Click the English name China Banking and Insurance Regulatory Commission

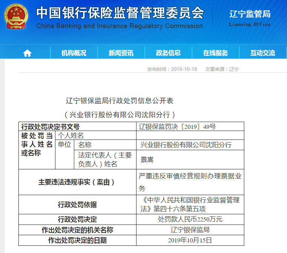[119, 26]
